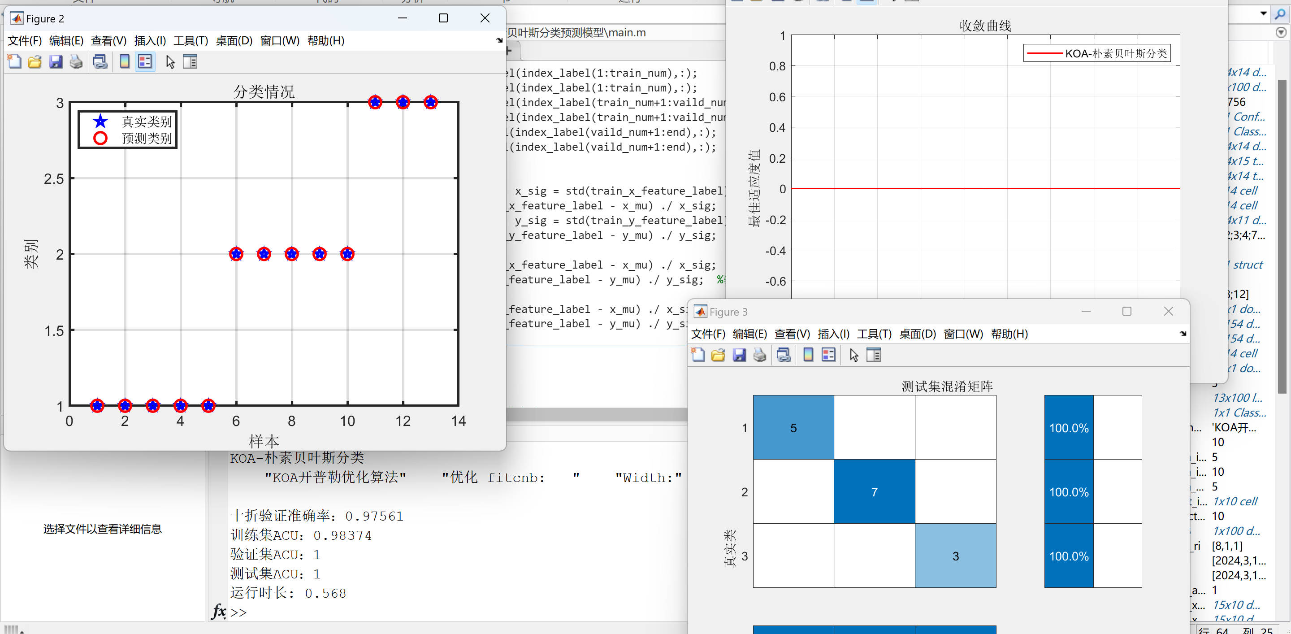Viewport: 1291px width, 634px height.
Task: Click MATLAB logo icon in Figure 3 title bar
Action: point(700,312)
